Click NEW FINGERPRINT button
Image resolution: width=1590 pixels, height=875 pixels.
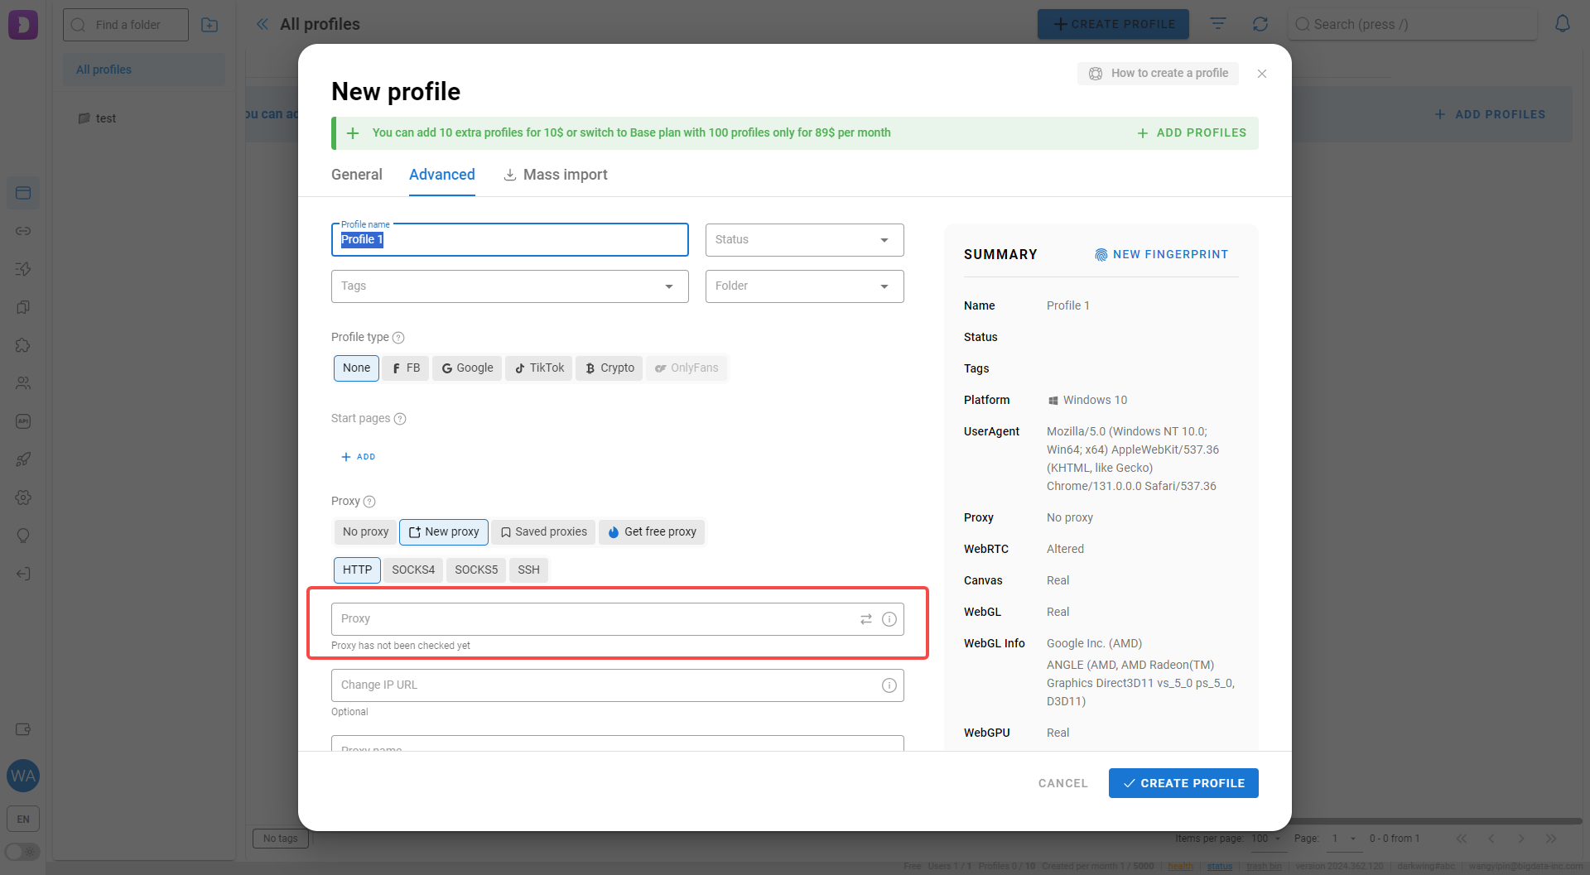coord(1161,255)
